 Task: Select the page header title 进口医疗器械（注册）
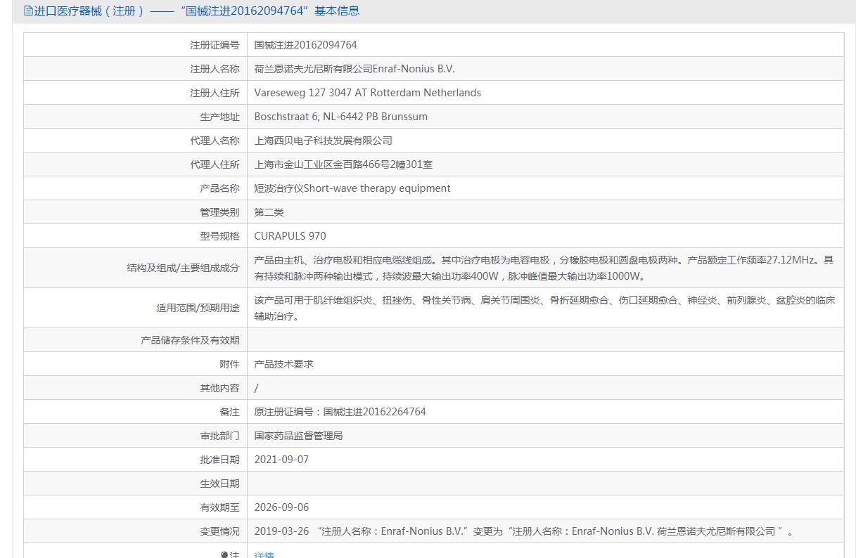(x=89, y=11)
